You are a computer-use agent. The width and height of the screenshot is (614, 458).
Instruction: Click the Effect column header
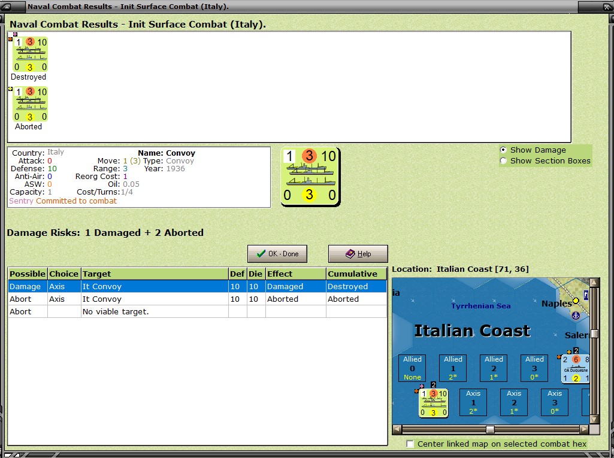click(x=296, y=274)
